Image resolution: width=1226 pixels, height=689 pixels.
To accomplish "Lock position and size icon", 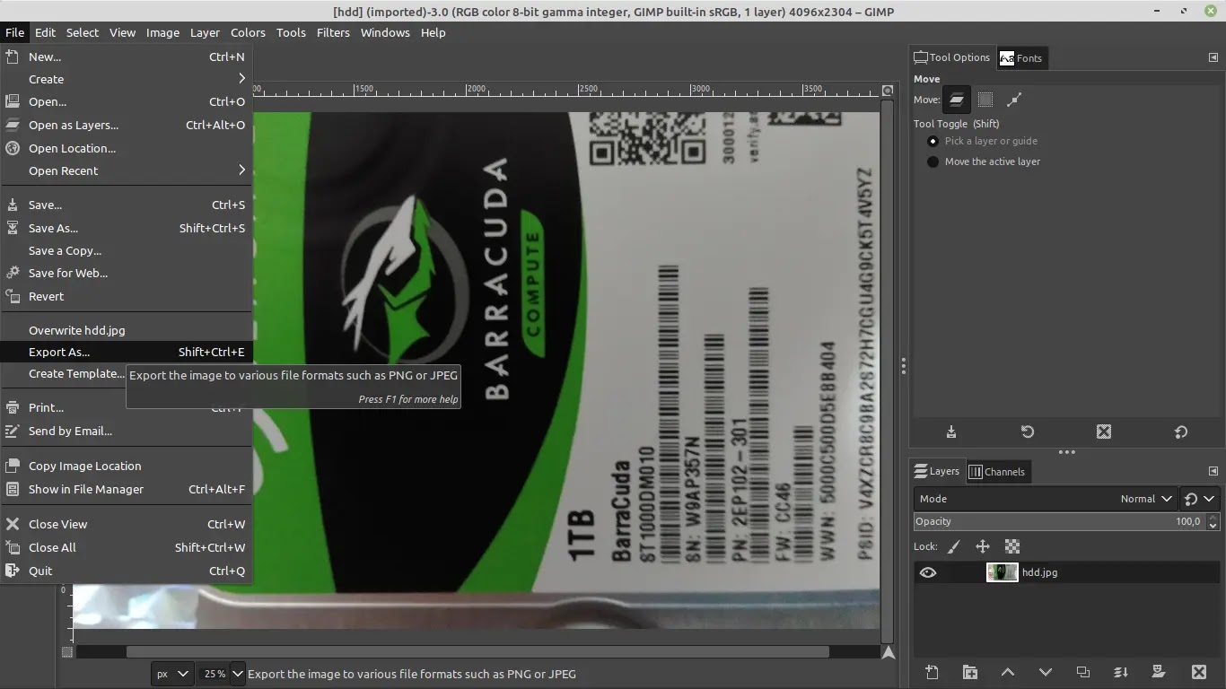I will click(x=983, y=546).
